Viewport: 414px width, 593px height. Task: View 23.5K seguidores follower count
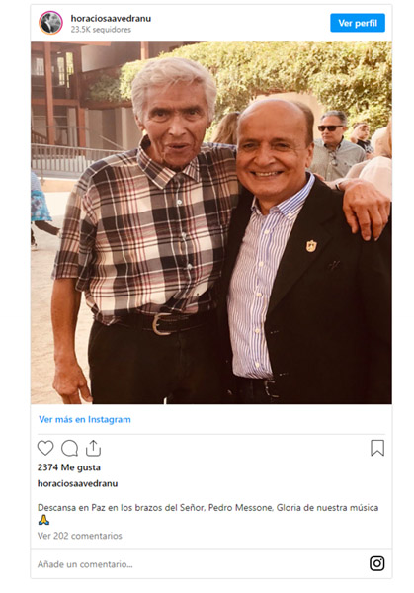101,30
